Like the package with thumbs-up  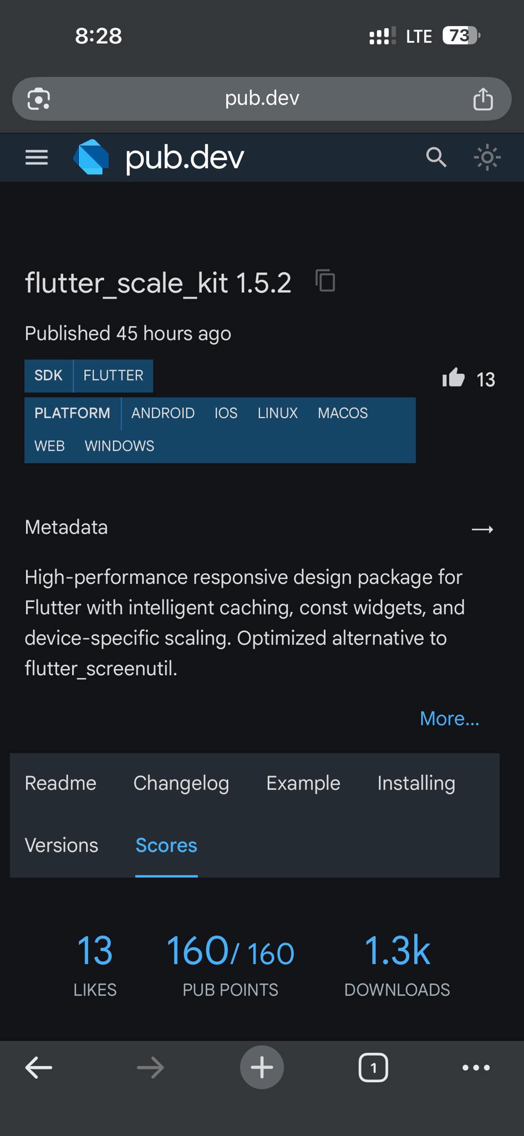[454, 378]
